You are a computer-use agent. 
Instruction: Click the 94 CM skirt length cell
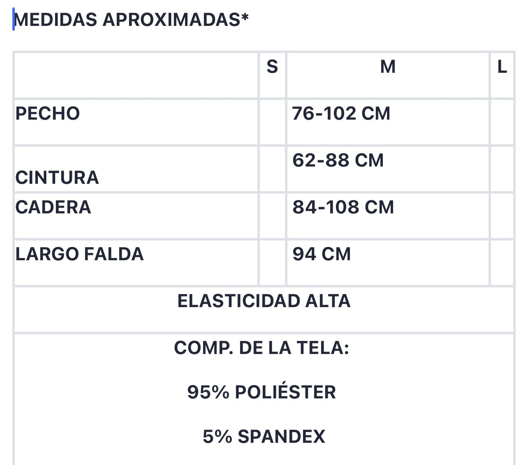click(388, 263)
